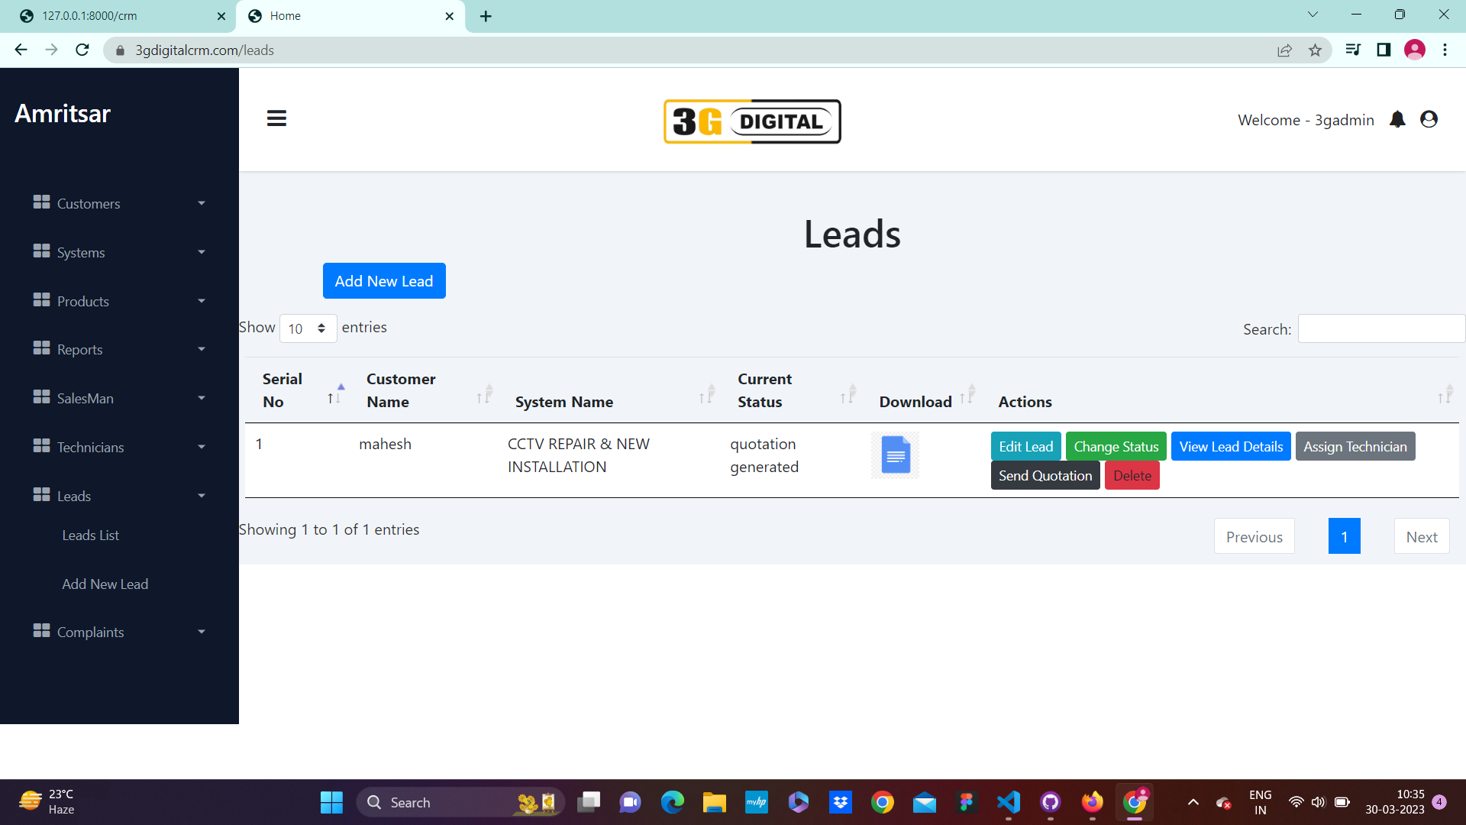
Task: Open the show entries count dropdown
Action: 308,328
